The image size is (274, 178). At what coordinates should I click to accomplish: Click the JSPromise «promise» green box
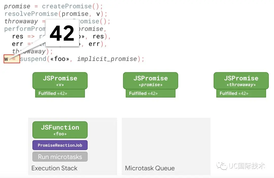point(150,81)
